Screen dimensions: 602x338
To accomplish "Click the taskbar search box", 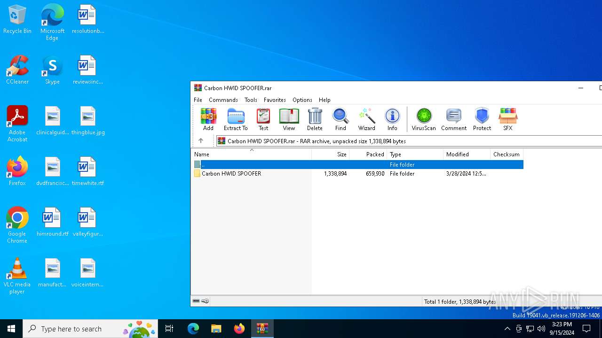I will [x=90, y=329].
